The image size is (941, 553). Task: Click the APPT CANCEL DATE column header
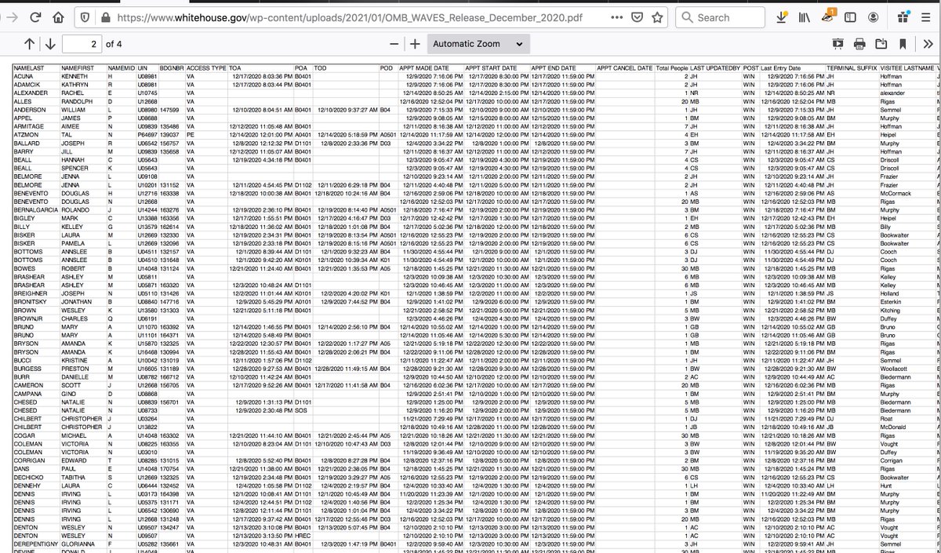click(x=624, y=68)
